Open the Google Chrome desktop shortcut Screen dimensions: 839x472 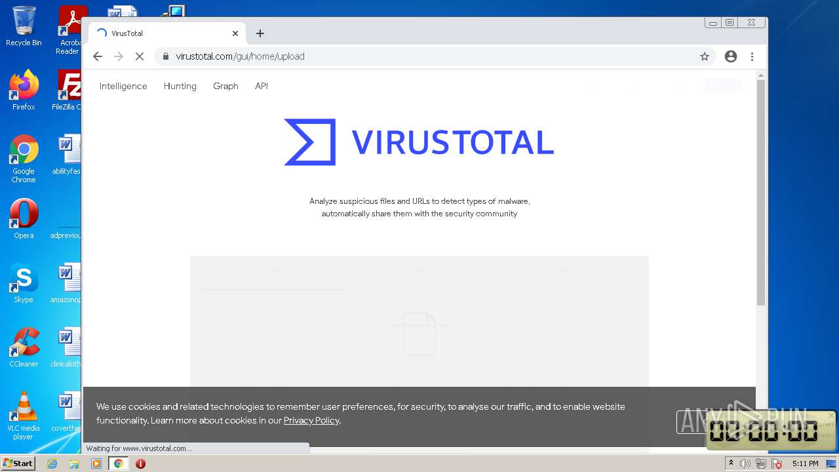24,159
